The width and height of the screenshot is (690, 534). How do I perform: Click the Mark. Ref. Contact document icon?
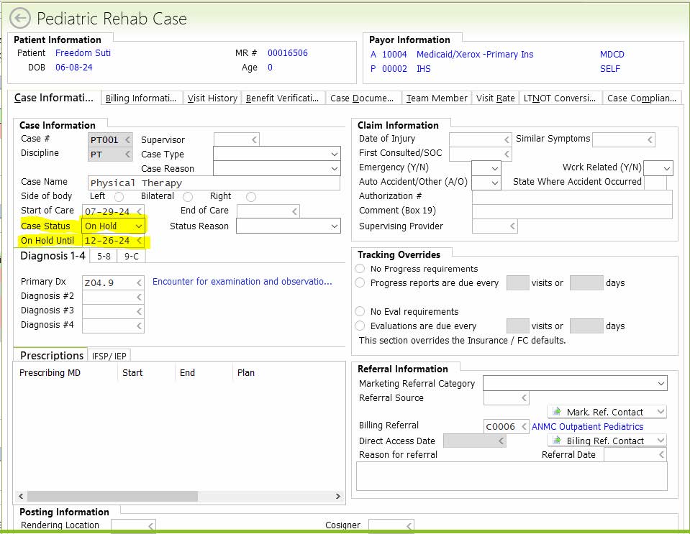pos(557,412)
